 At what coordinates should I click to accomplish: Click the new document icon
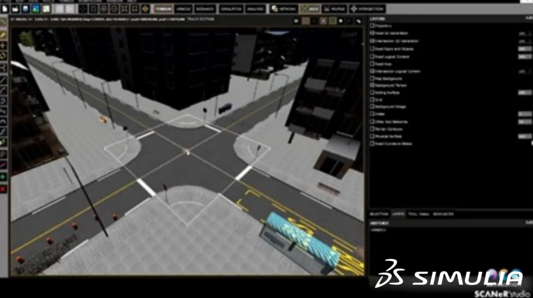pyautogui.click(x=4, y=9)
